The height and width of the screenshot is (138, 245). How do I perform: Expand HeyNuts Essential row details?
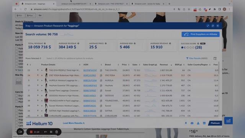point(42,85)
